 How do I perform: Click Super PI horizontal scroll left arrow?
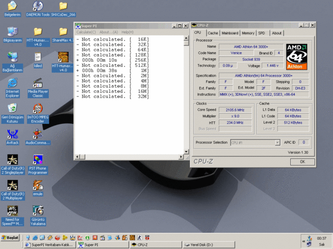[x=78, y=157]
